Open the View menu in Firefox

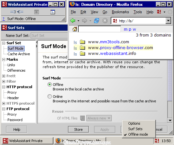tap(94, 12)
